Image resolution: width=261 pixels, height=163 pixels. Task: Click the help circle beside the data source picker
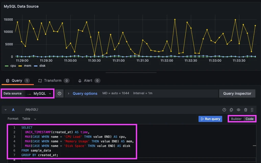tap(59, 93)
